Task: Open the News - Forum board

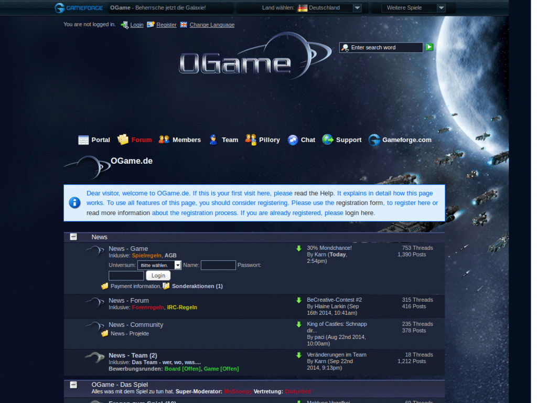Action: pyautogui.click(x=128, y=300)
